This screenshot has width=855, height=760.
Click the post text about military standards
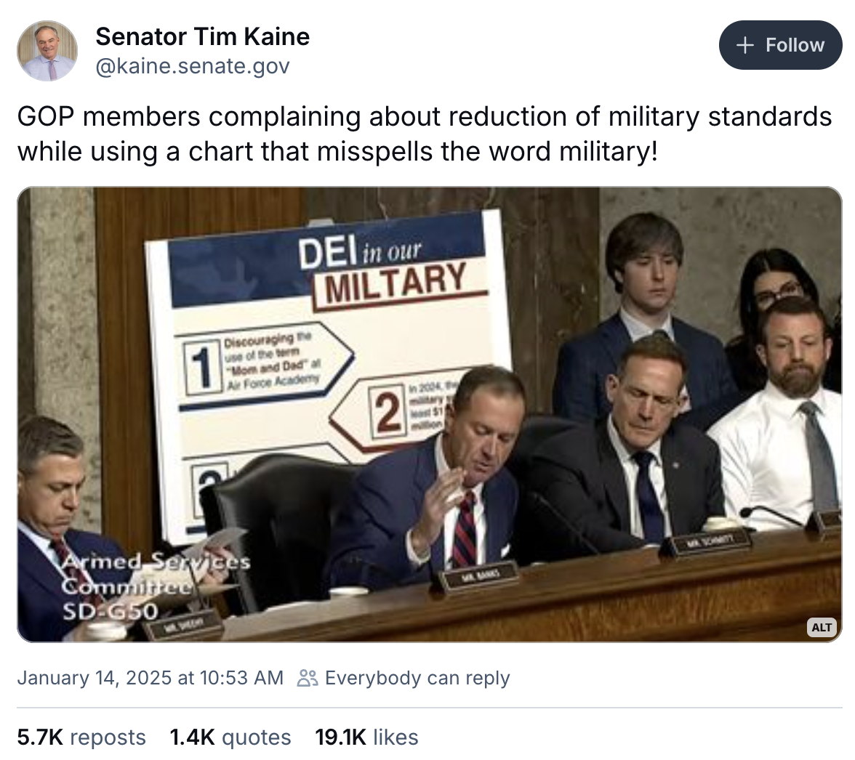coord(425,134)
